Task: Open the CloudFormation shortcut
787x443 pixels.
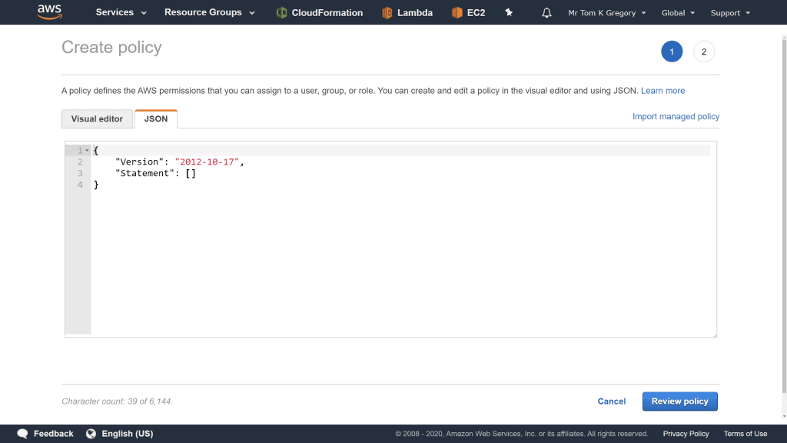Action: (x=319, y=12)
